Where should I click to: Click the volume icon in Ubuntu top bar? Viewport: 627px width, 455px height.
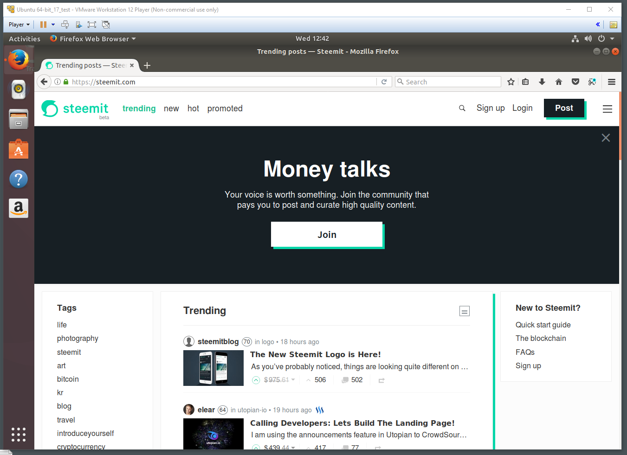pos(588,38)
